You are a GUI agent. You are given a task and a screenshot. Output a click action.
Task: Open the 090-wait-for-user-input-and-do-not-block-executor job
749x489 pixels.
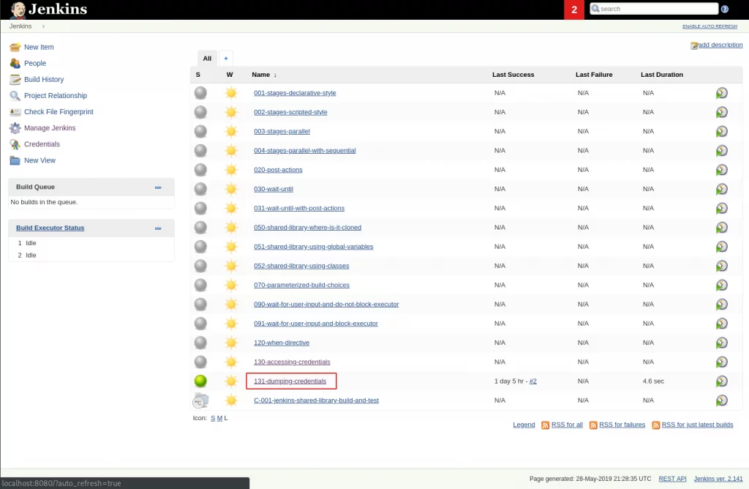pos(326,304)
